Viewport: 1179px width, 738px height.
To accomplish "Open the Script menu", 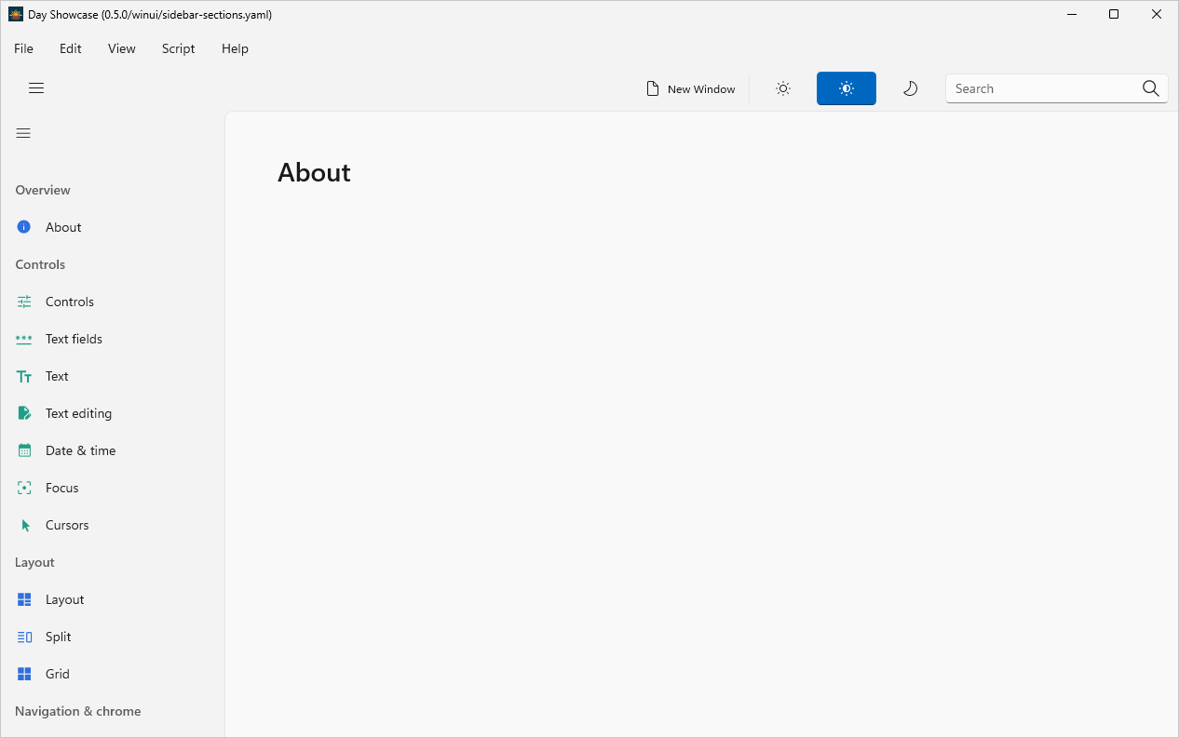I will (178, 48).
